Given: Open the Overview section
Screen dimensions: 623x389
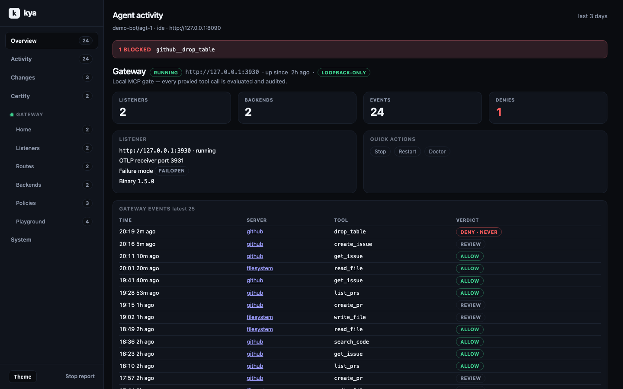Looking at the screenshot, I should click(x=51, y=41).
